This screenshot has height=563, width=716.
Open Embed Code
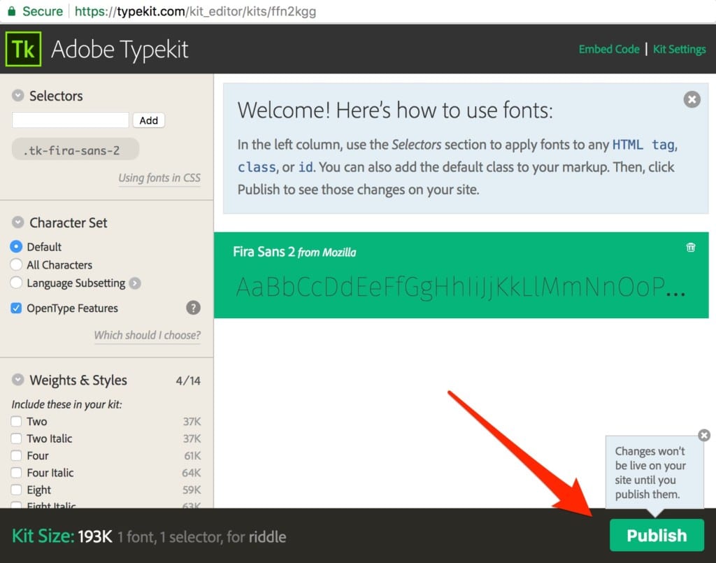pyautogui.click(x=609, y=49)
